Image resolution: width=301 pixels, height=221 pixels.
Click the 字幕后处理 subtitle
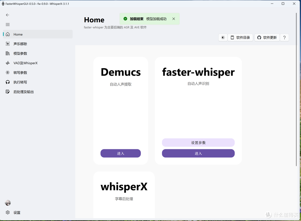124,199
